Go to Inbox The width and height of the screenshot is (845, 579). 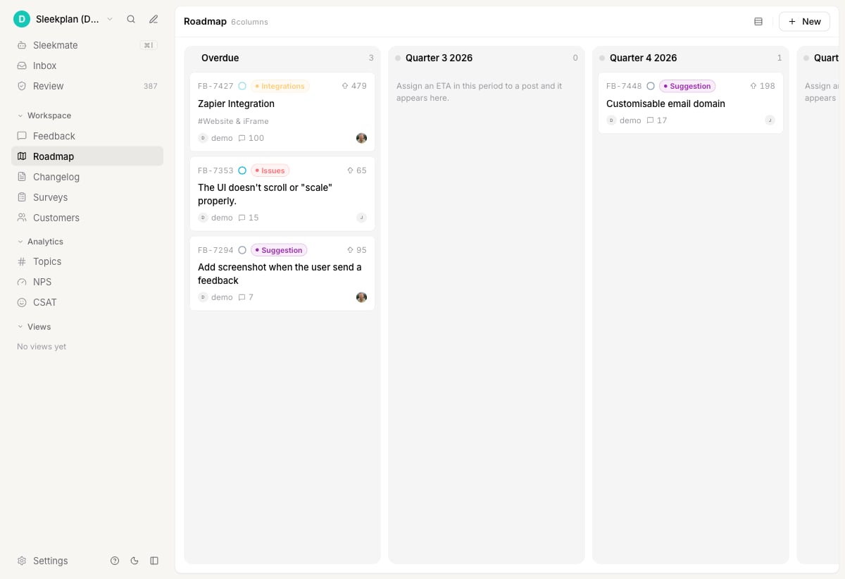(87, 66)
